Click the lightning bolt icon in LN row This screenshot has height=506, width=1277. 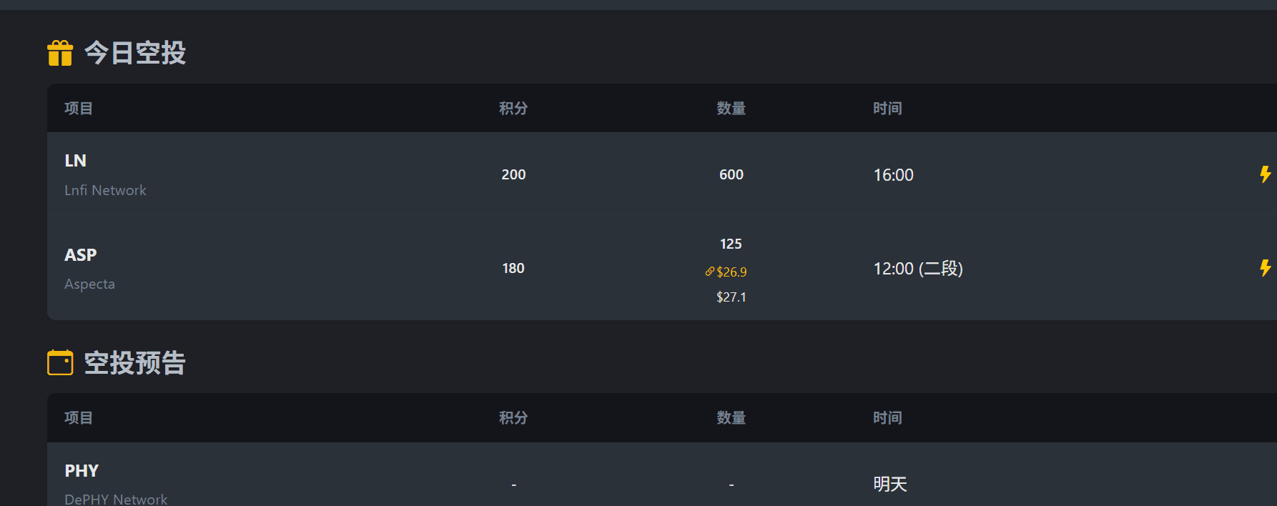[1265, 174]
